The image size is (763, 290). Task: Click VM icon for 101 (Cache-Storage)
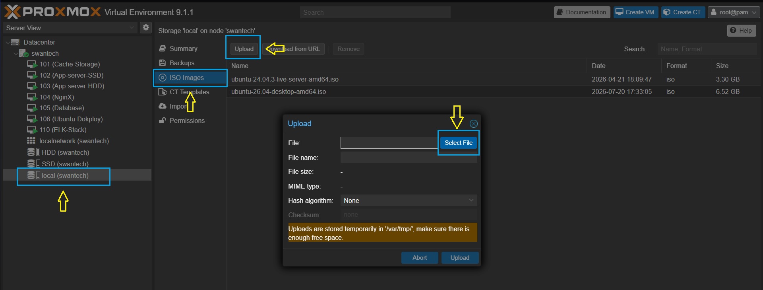coord(32,64)
